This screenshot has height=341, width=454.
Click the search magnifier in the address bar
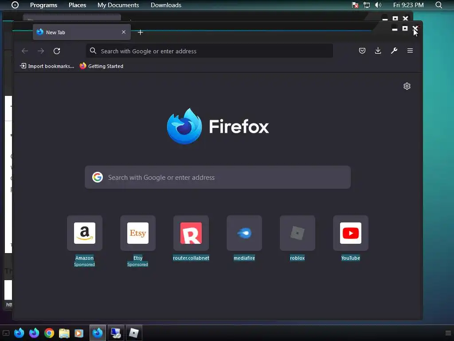point(93,51)
